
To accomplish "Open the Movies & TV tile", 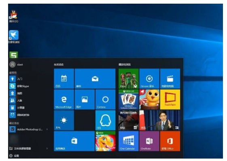I will pos(170,79).
